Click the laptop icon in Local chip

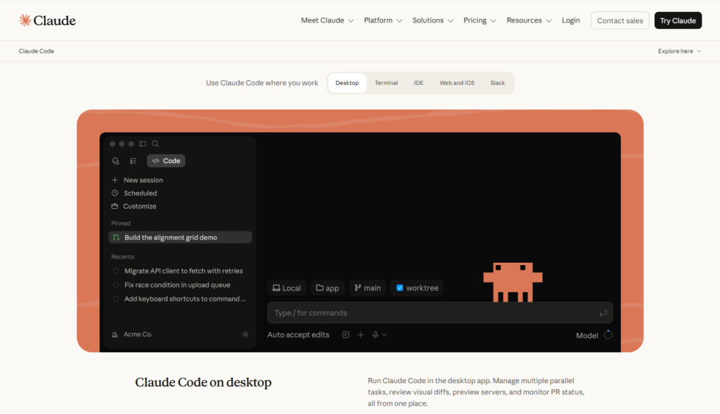click(276, 287)
